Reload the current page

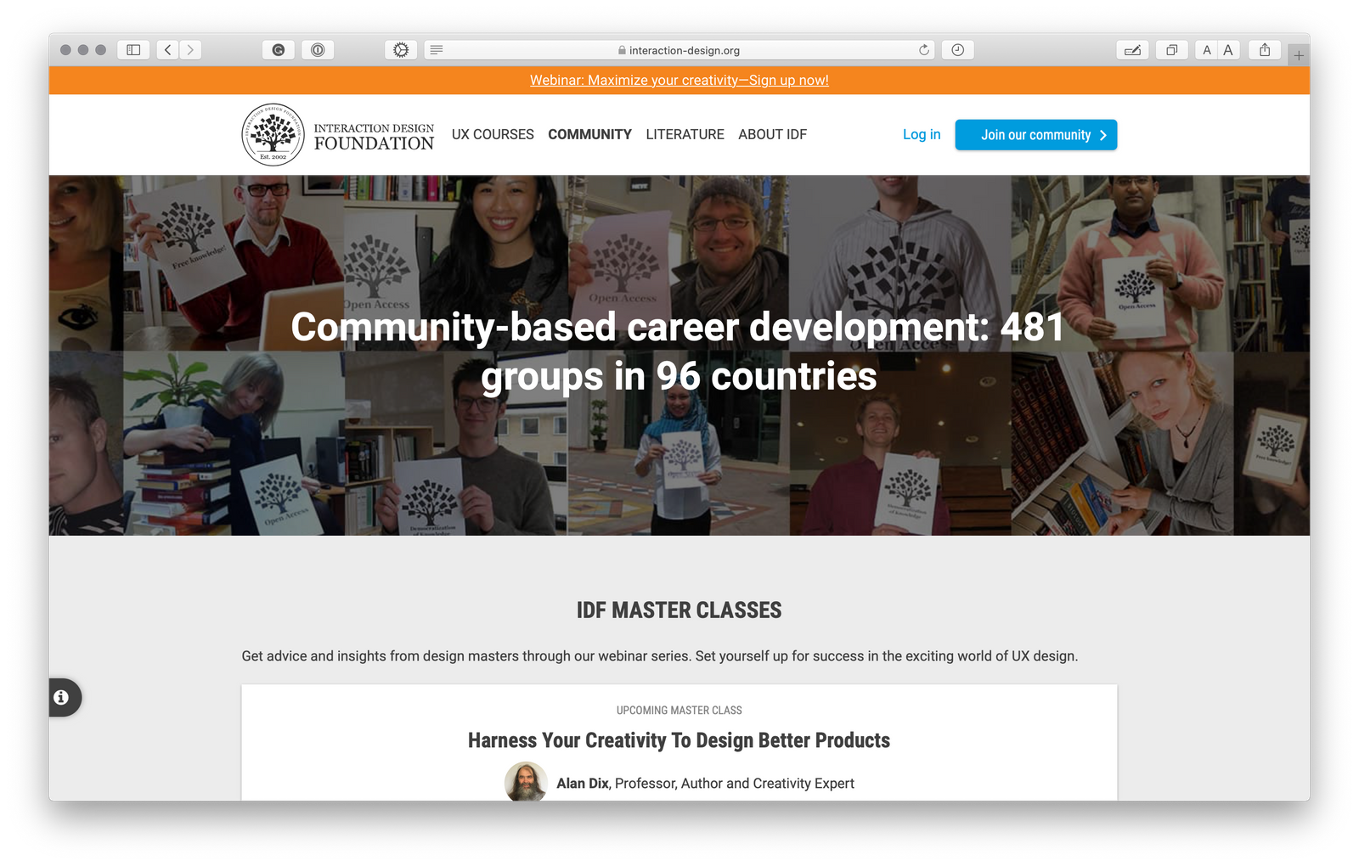(924, 50)
